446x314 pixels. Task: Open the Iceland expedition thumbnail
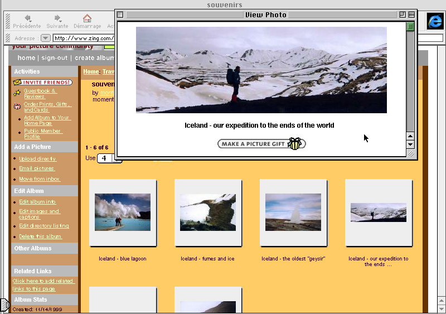pos(379,212)
